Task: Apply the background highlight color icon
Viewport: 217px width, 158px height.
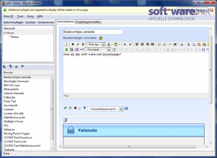Action: [x=116, y=44]
